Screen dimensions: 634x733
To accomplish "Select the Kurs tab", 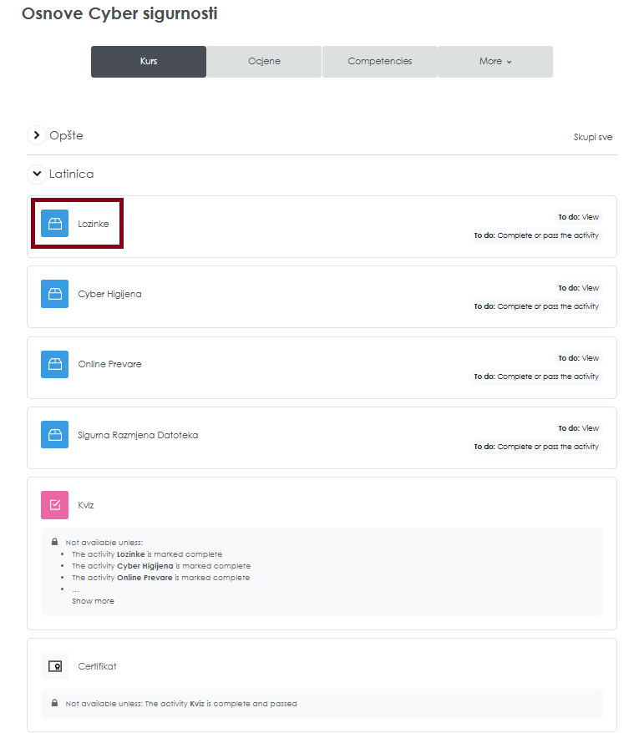I will (149, 62).
